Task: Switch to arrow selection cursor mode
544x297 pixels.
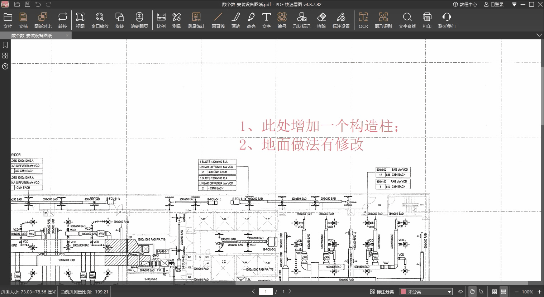Action: pyautogui.click(x=481, y=292)
